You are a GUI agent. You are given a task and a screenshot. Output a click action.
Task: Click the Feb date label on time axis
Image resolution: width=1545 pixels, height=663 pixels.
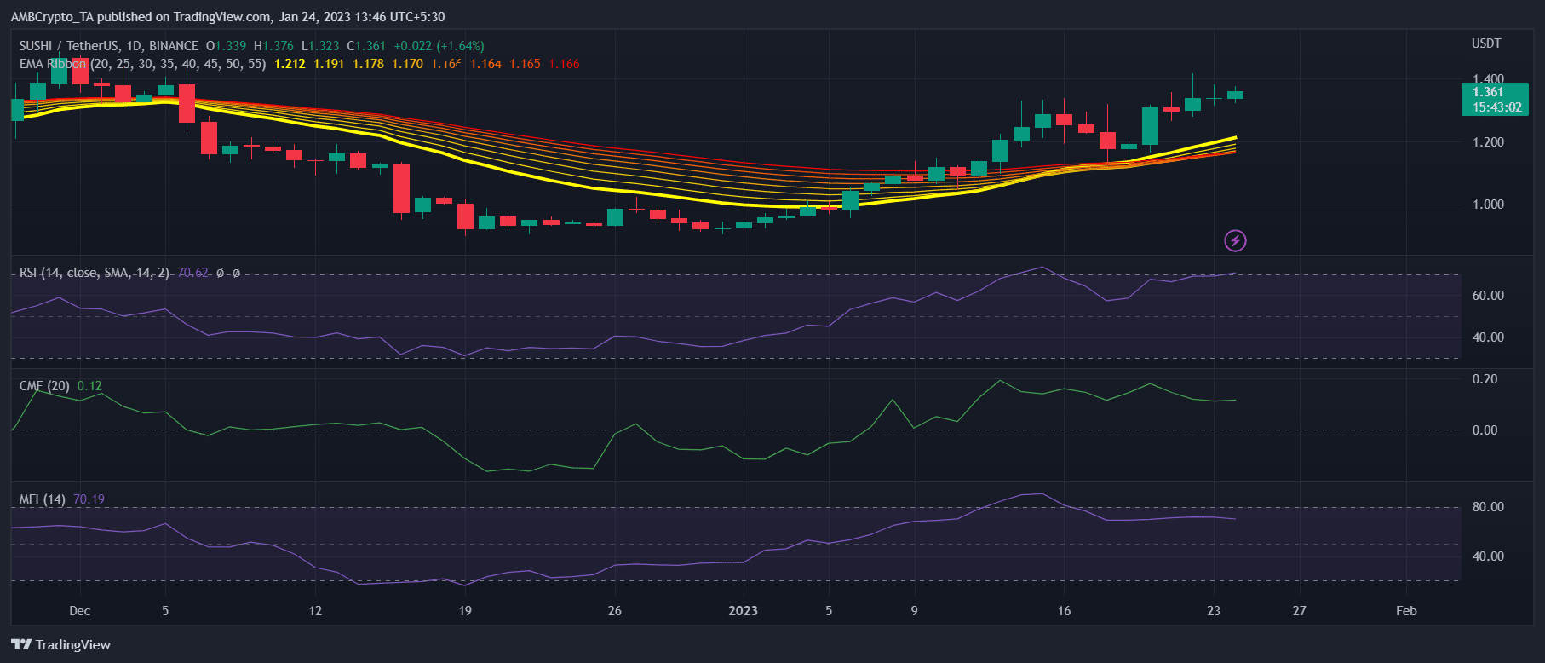pos(1407,611)
